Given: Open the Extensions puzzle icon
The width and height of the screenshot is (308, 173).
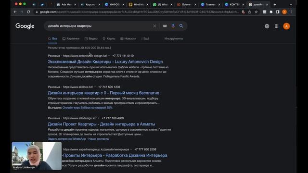Looking at the screenshot, I should [x=271, y=12].
